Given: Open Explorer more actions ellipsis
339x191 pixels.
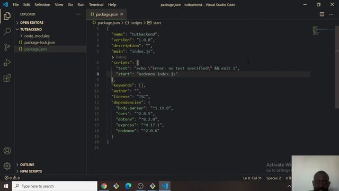Looking at the screenshot, I should 78,14.
